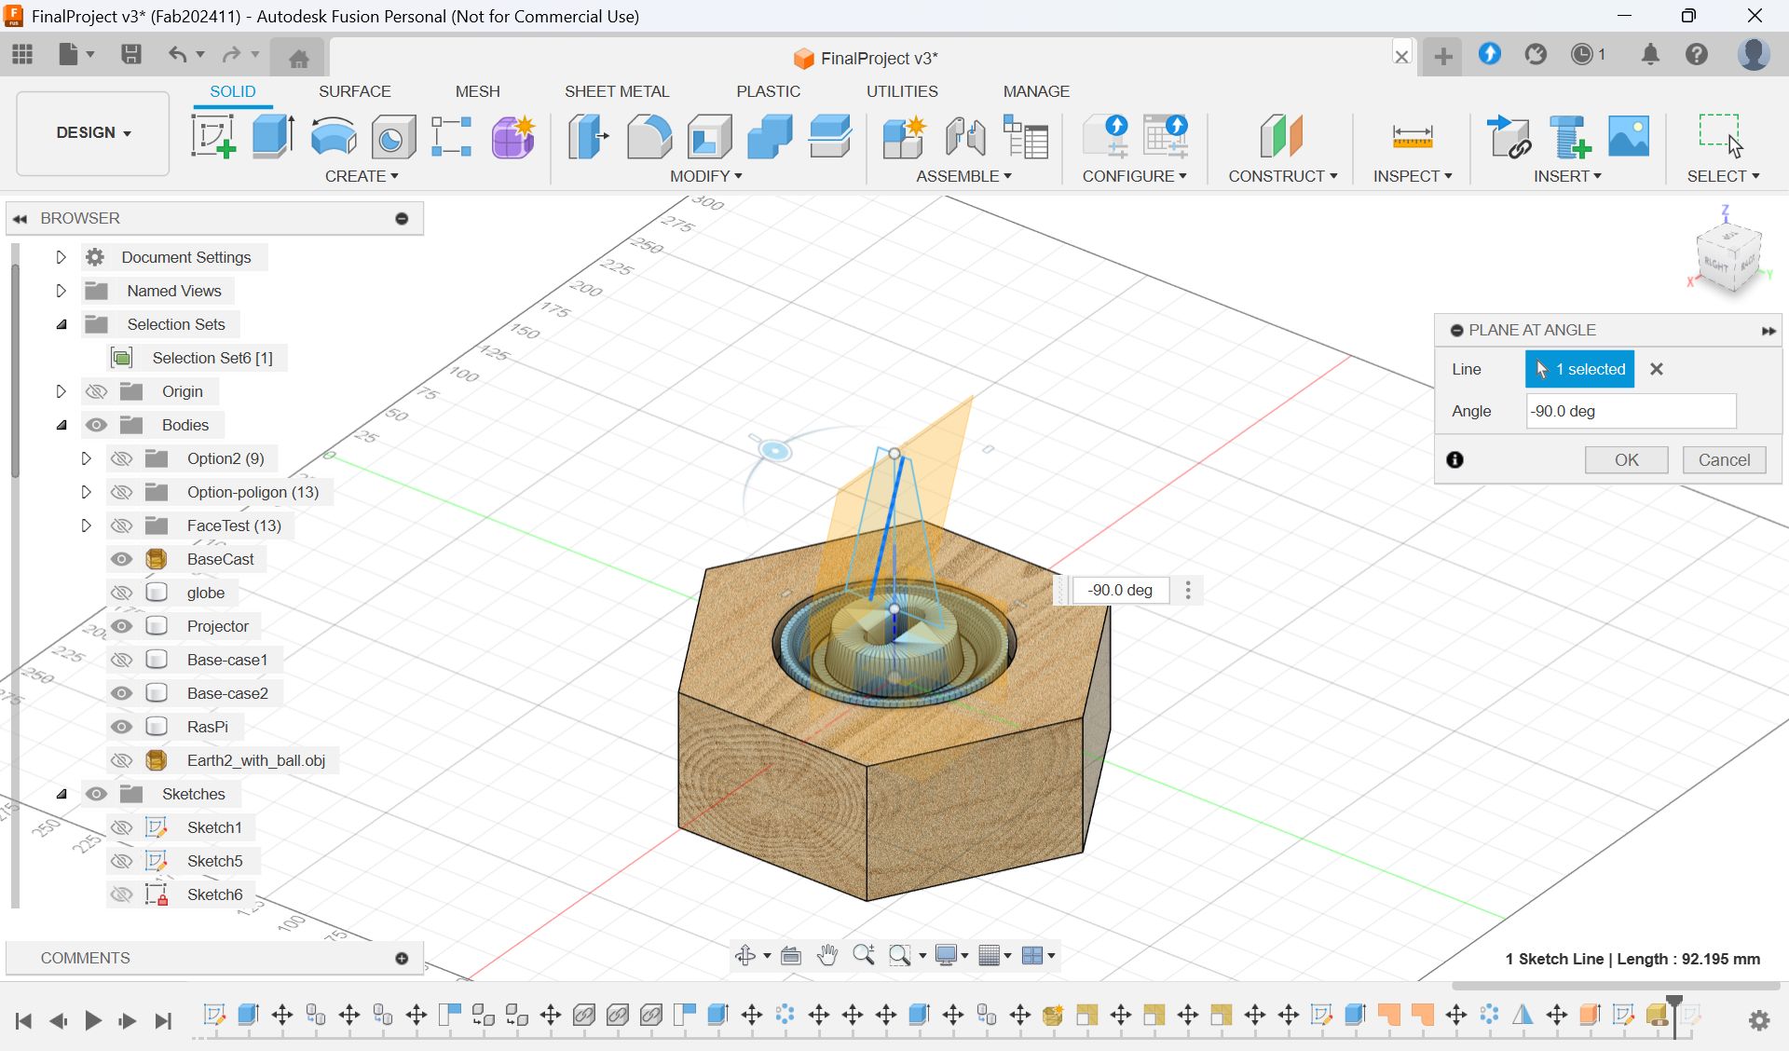The height and width of the screenshot is (1051, 1789).
Task: Play the design timeline
Action: 92,1021
